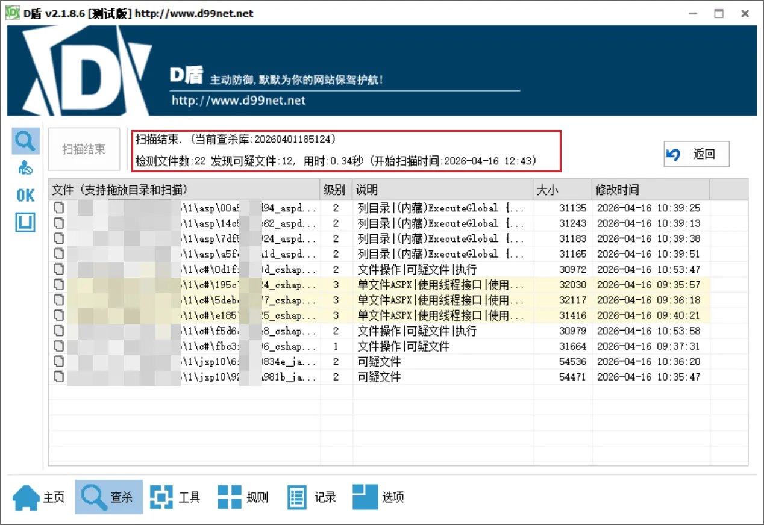Viewport: 764px width, 525px height.
Task: Click the user-block icon below the magnifier
Action: [25, 167]
